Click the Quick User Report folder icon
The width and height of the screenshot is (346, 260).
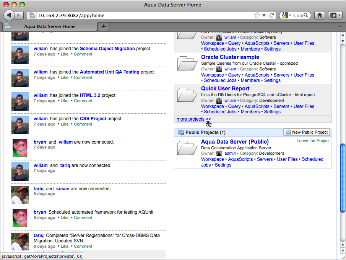[187, 95]
